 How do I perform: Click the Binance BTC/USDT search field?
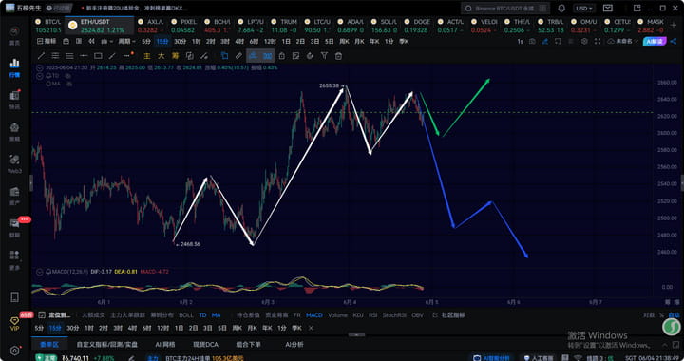point(505,9)
